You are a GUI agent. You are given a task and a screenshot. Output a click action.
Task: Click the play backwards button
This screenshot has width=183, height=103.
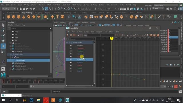167,81
